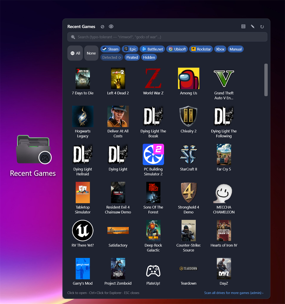
Task: Toggle the Epic filter chip
Action: coord(130,49)
